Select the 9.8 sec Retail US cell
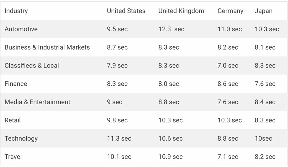 tap(117, 120)
